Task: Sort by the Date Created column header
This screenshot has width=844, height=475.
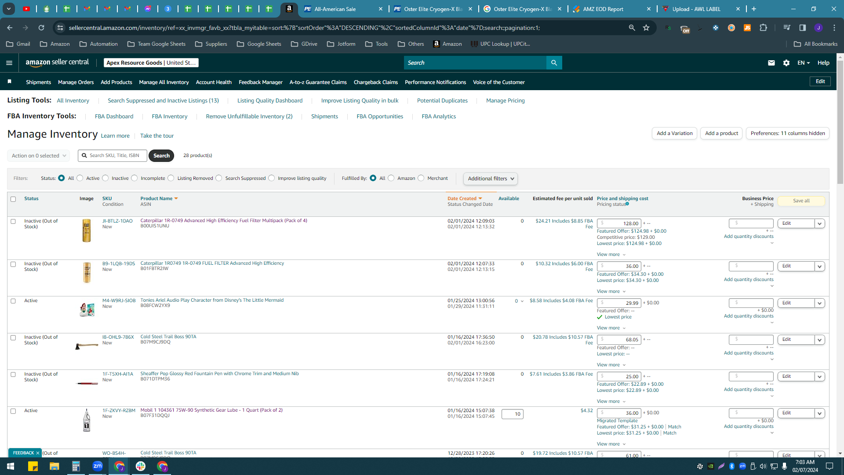Action: pyautogui.click(x=465, y=199)
